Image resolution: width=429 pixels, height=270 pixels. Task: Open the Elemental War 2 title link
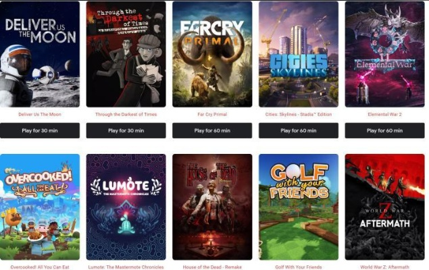click(x=384, y=114)
